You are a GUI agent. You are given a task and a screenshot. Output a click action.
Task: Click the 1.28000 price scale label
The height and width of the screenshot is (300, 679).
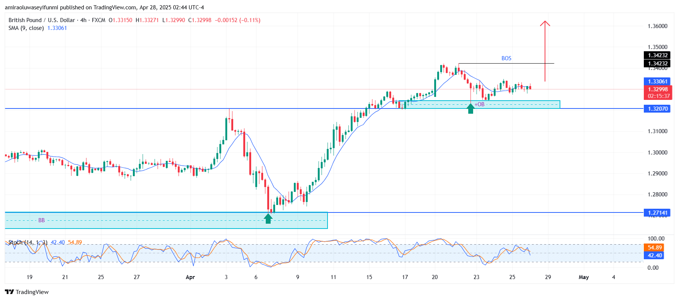pos(657,195)
